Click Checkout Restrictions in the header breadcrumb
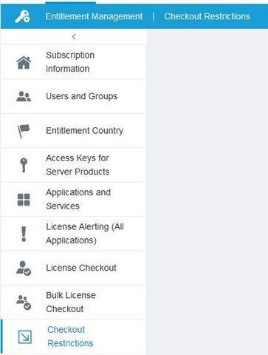Image resolution: width=268 pixels, height=355 pixels. coord(207,16)
